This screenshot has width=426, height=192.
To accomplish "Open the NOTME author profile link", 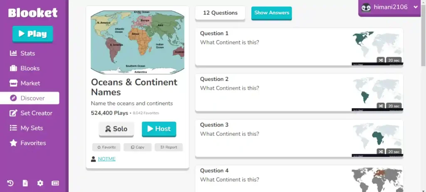I will (x=107, y=159).
